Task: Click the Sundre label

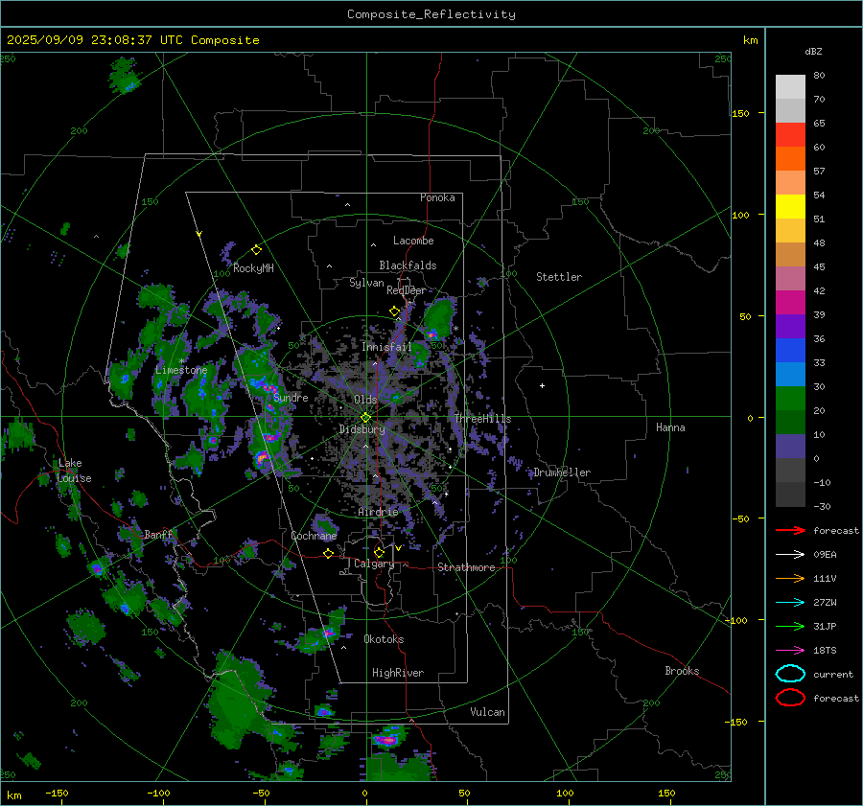Action: [x=291, y=397]
